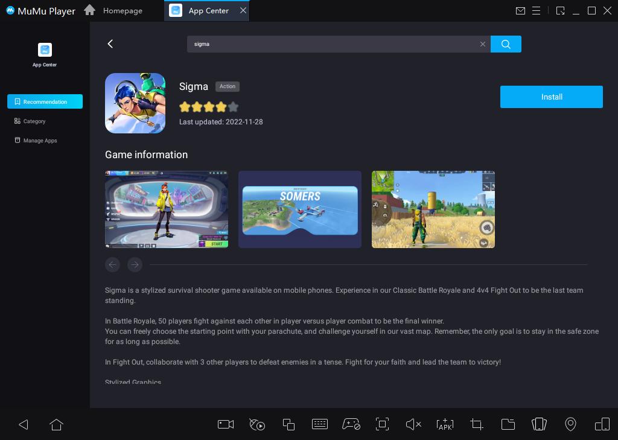Screen dimensions: 618x440
Task: Open the hamburger menu
Action: click(536, 10)
